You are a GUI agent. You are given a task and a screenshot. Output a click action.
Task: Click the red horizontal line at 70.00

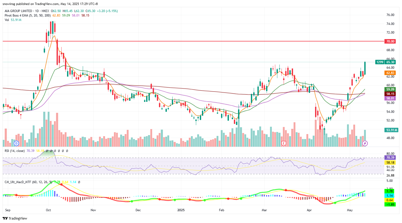point(193,41)
